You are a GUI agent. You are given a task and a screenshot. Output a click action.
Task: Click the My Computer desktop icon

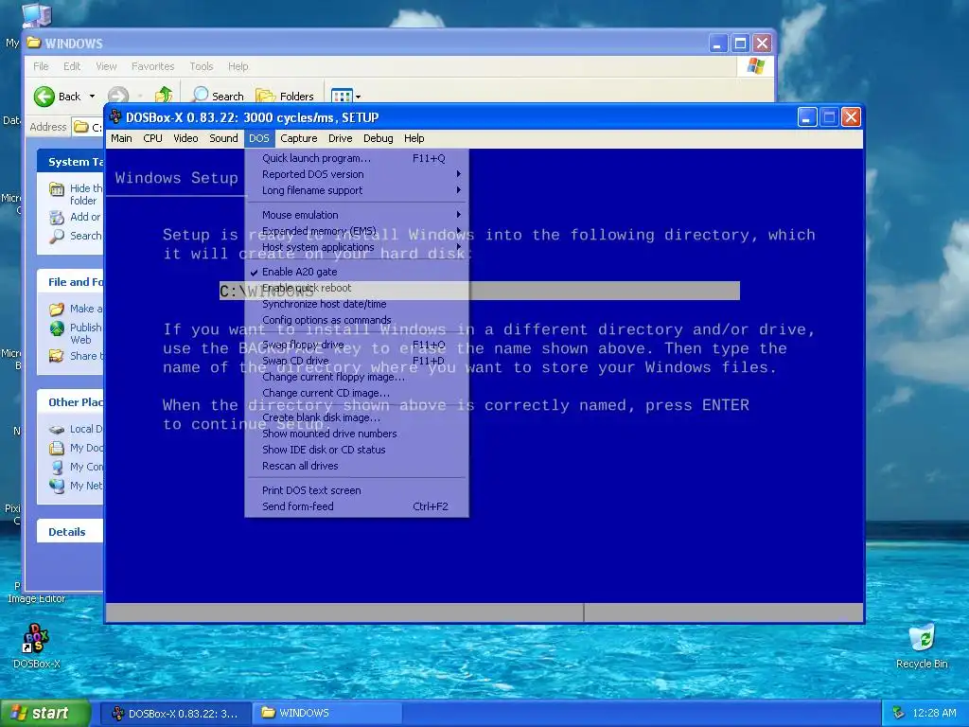[x=37, y=15]
